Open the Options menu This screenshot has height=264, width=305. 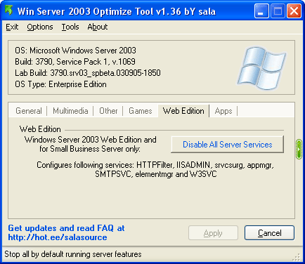coord(40,27)
